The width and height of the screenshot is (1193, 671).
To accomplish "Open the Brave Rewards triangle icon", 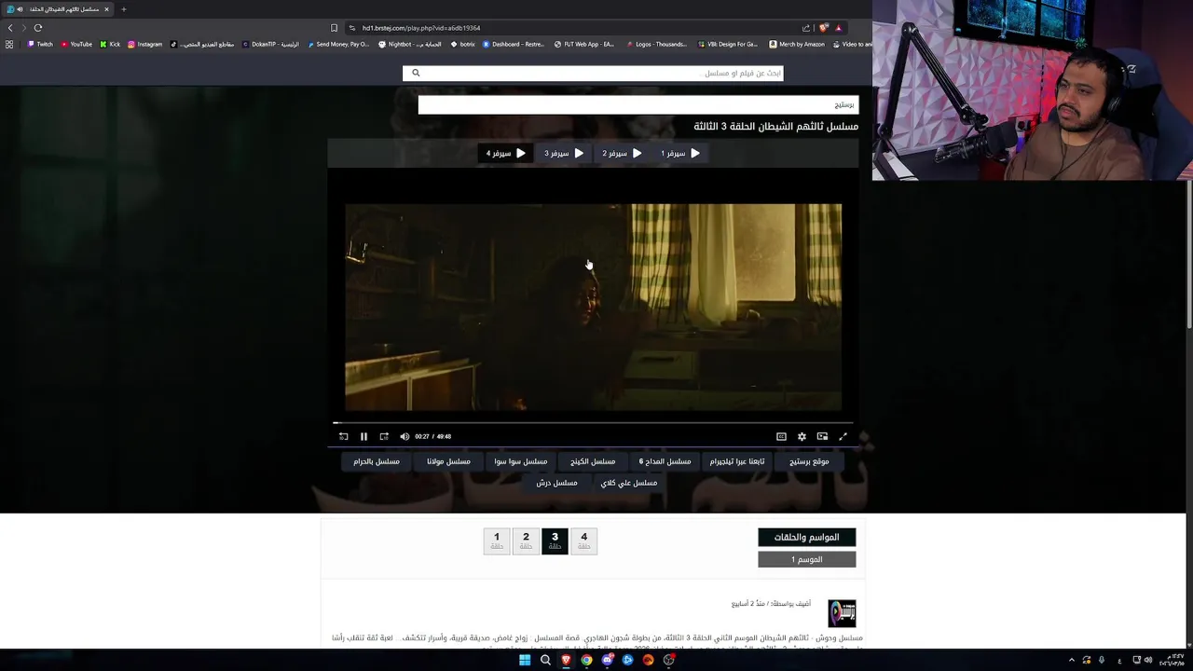I will point(838,28).
